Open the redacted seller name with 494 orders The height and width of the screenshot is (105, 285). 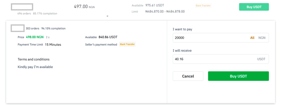(22, 7)
